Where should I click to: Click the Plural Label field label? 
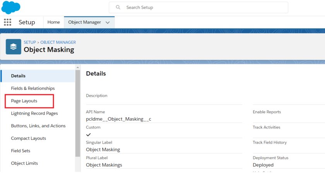(x=97, y=158)
